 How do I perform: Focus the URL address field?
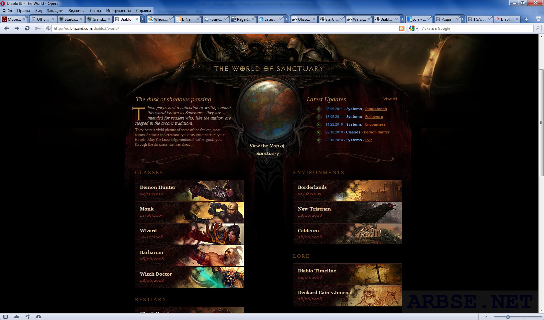pyautogui.click(x=225, y=29)
